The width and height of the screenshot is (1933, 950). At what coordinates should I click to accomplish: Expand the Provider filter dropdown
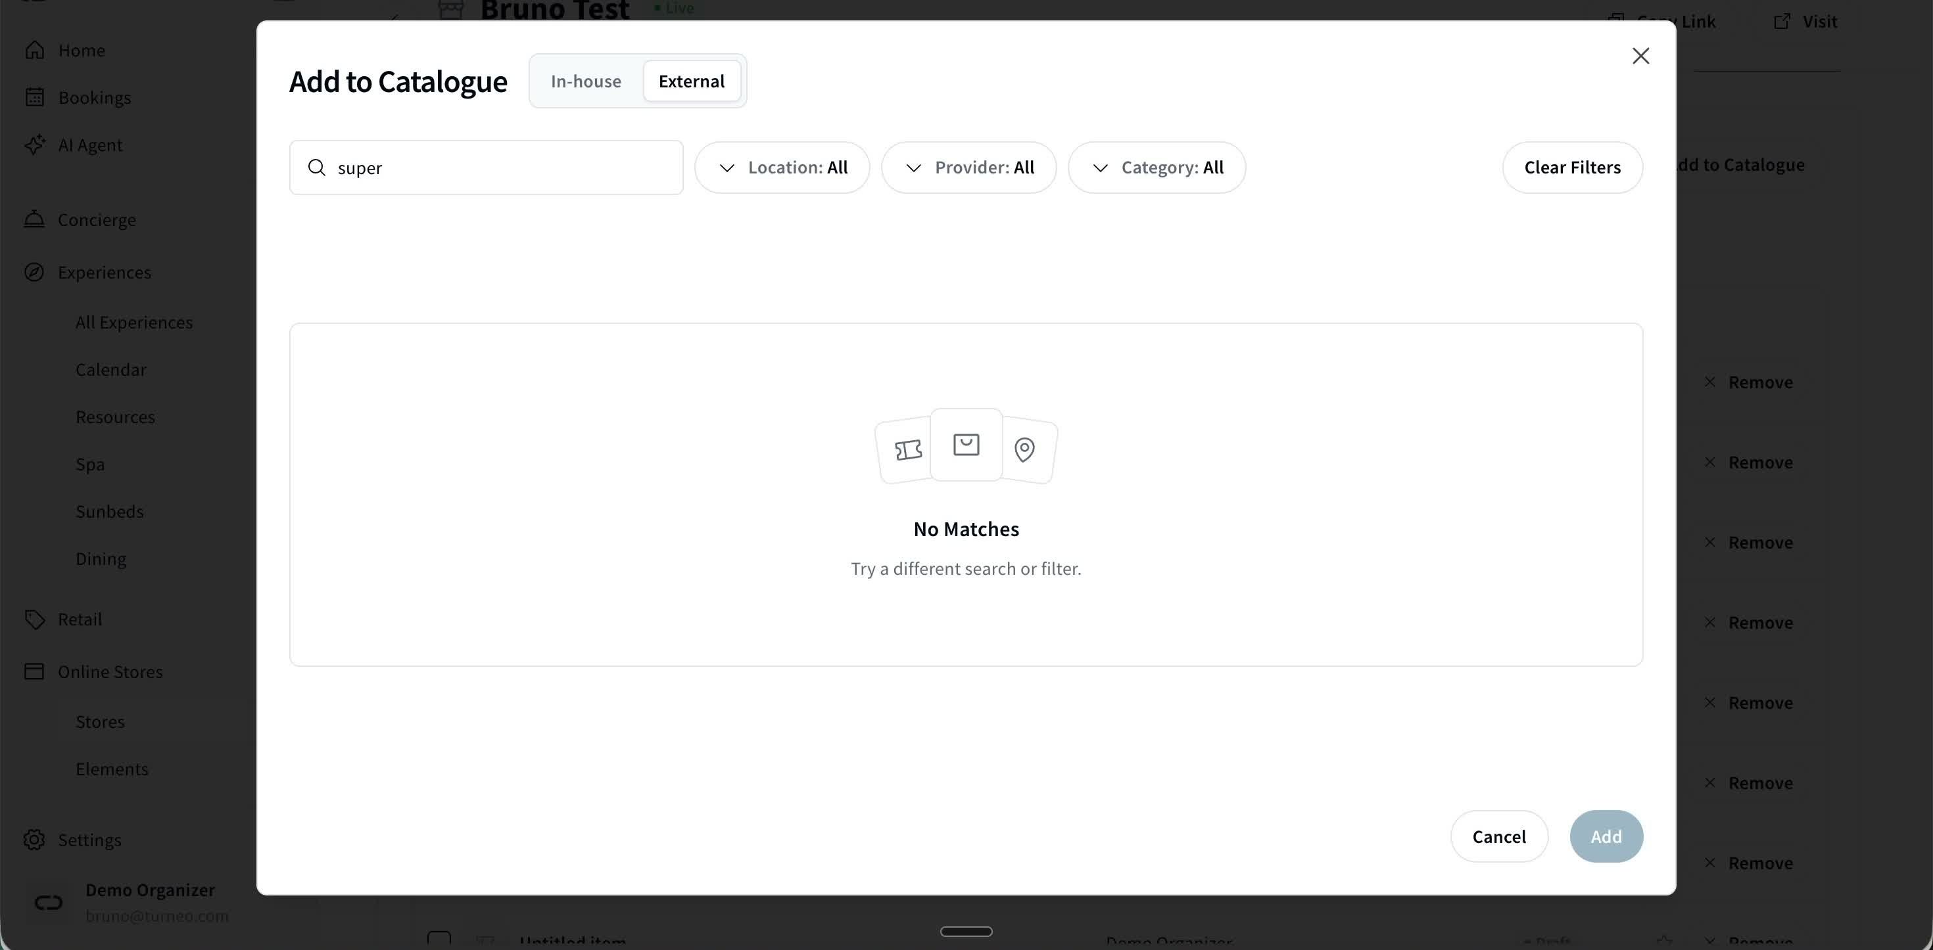tap(968, 168)
